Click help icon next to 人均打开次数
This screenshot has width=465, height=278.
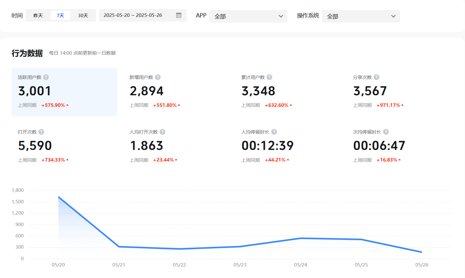pos(162,132)
